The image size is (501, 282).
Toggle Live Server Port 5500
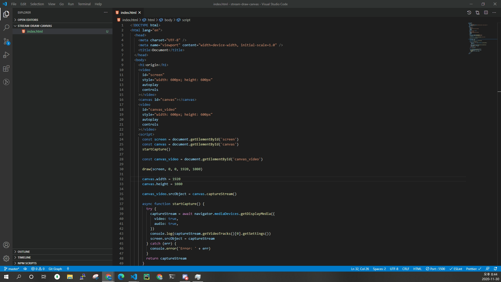click(x=435, y=269)
